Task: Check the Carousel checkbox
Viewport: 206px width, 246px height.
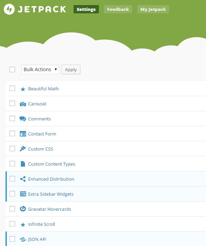Action: click(x=12, y=103)
